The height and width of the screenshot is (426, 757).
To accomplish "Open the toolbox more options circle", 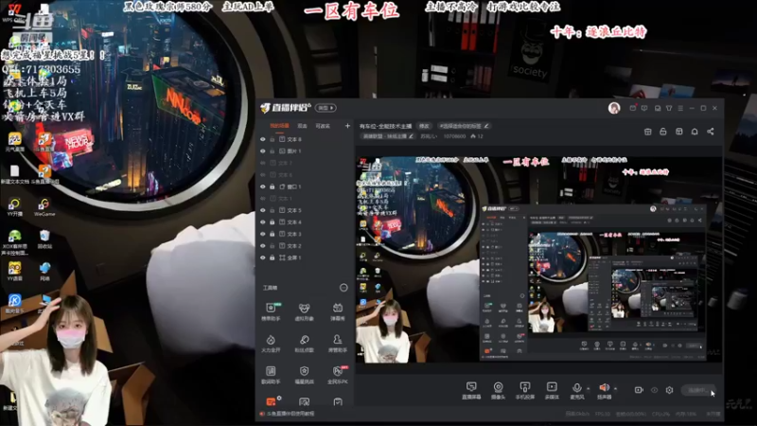I will 343,288.
